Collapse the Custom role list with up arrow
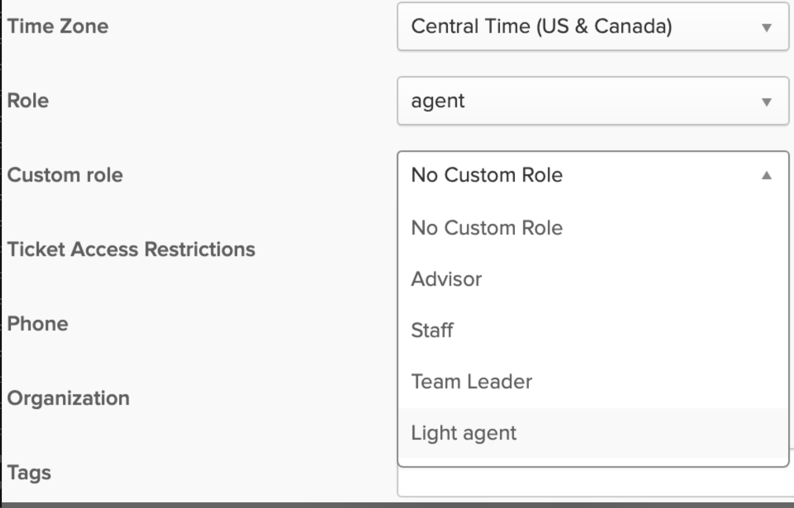This screenshot has width=794, height=508. [x=767, y=175]
